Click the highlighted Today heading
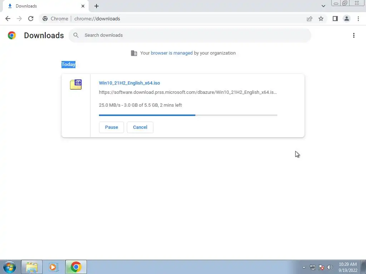 tap(68, 64)
